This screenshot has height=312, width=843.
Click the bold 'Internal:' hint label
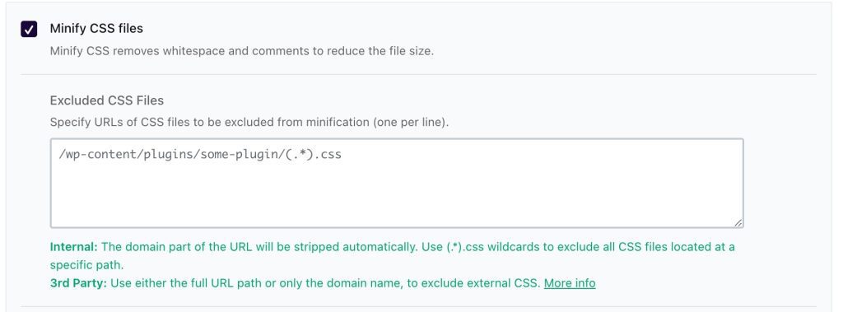click(x=73, y=248)
